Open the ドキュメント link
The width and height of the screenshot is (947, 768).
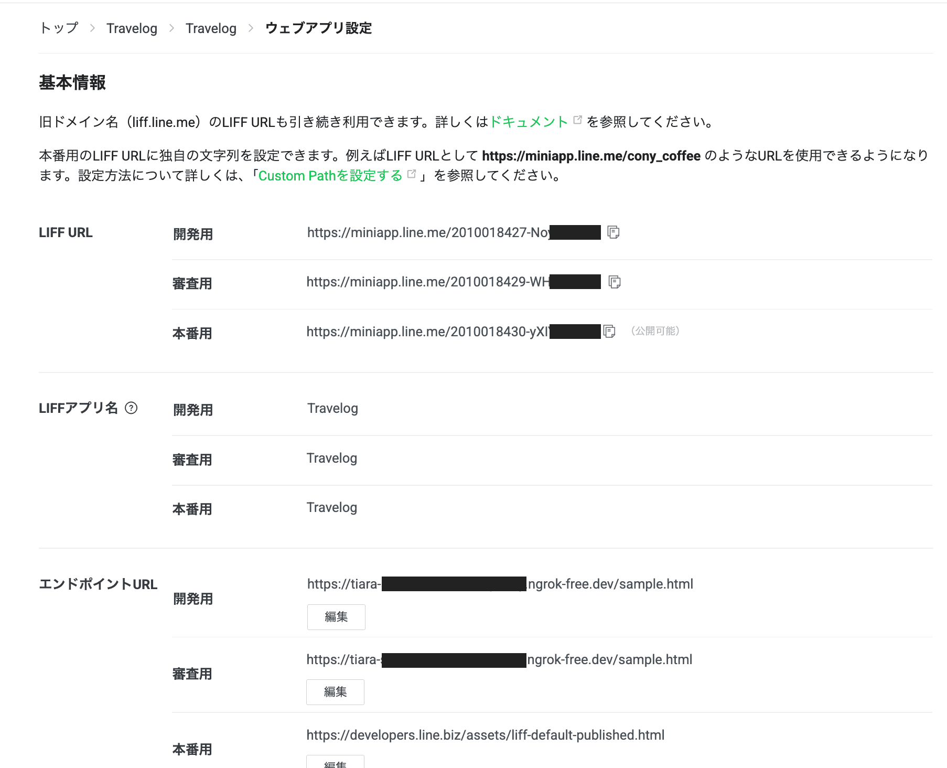pos(529,122)
